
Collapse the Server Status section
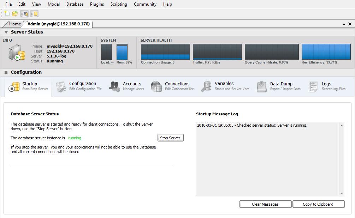pos(6,32)
